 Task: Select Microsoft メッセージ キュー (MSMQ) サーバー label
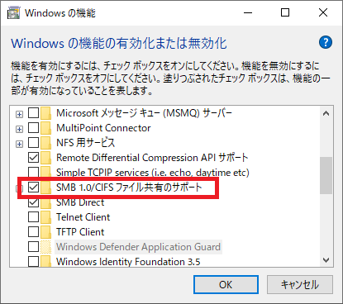tap(145, 113)
